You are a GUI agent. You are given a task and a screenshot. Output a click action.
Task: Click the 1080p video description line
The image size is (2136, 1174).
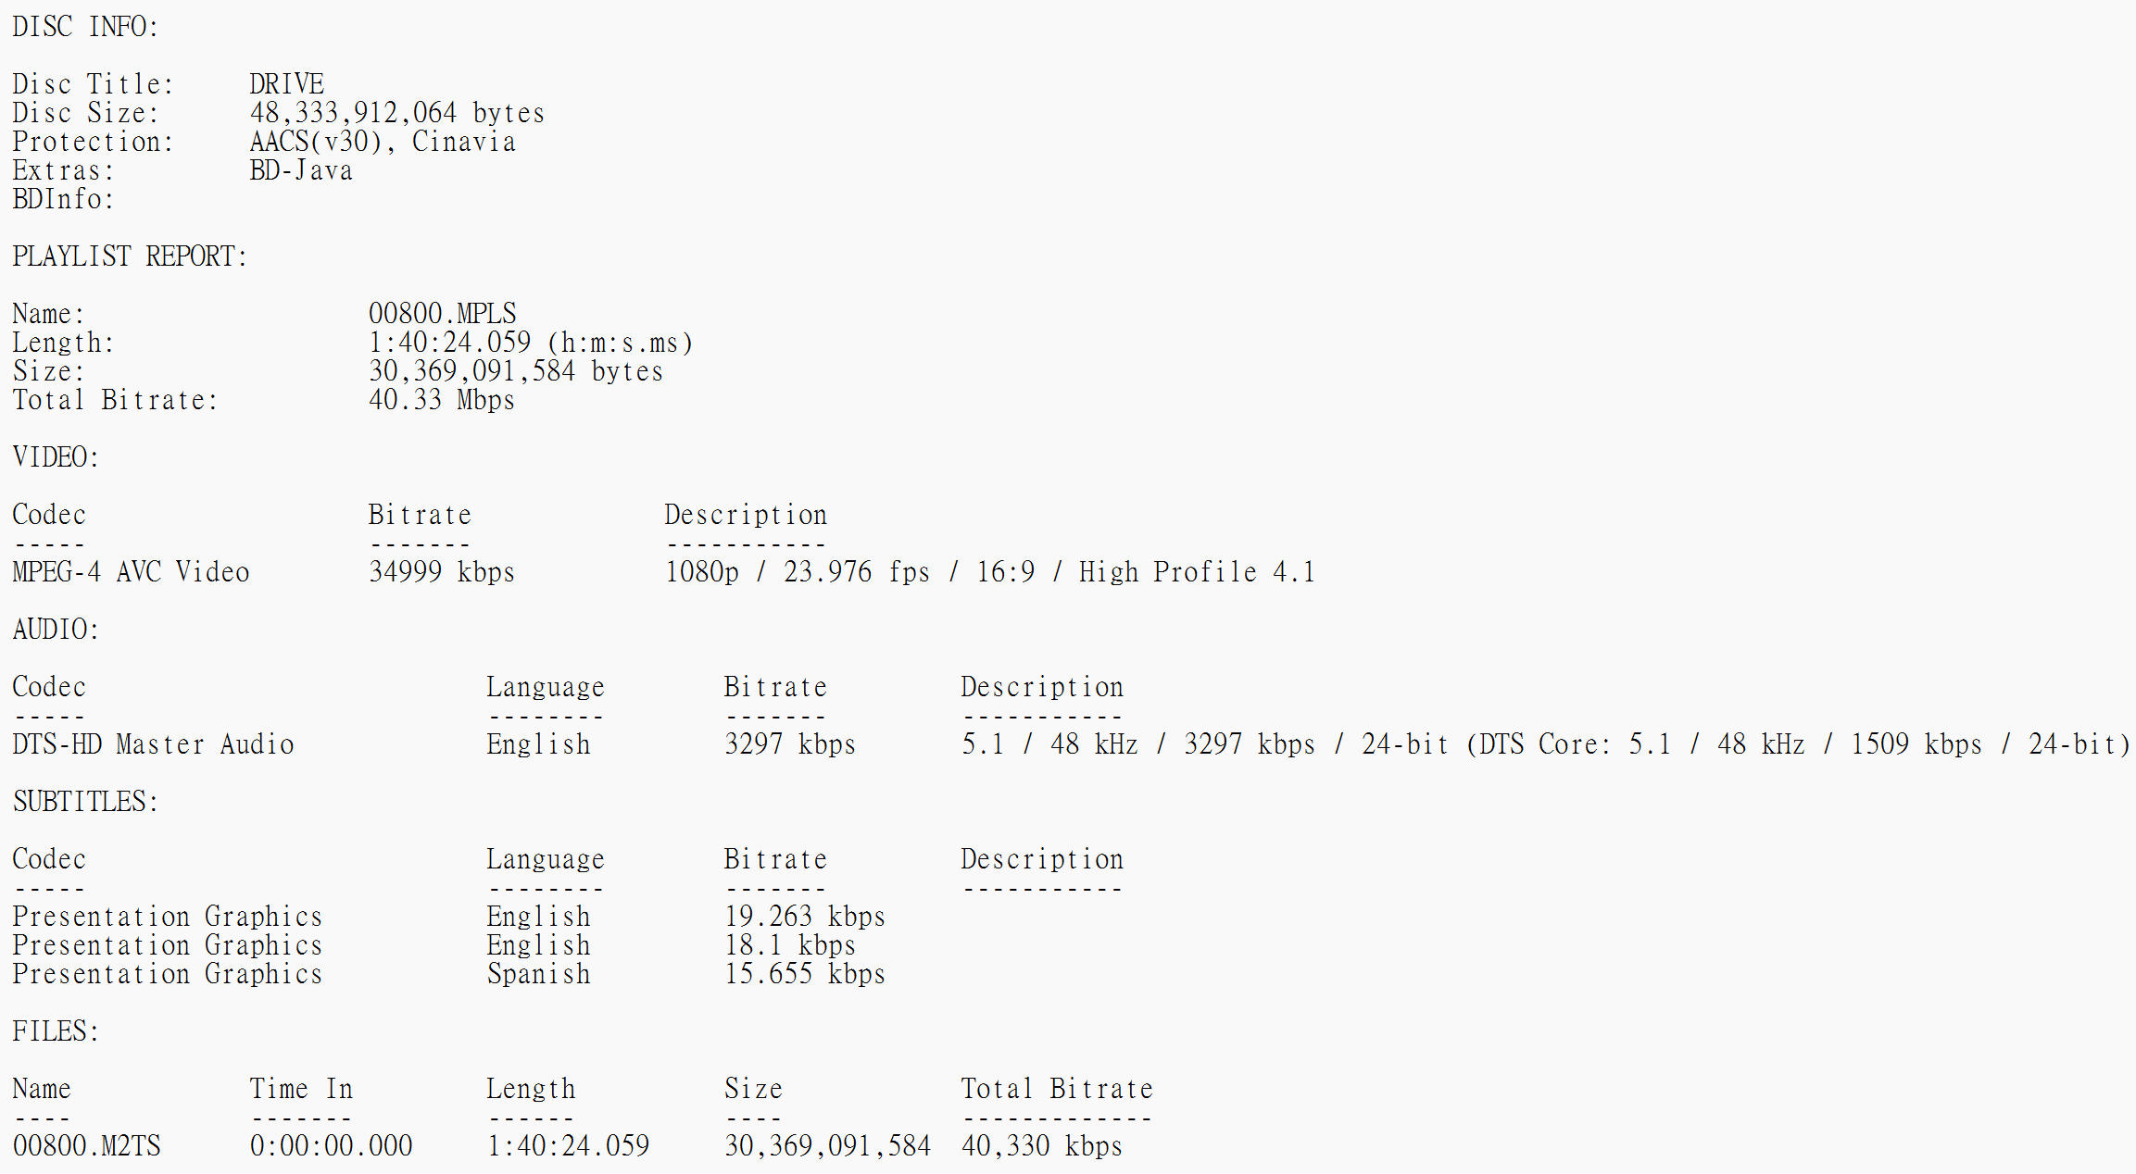click(x=989, y=572)
